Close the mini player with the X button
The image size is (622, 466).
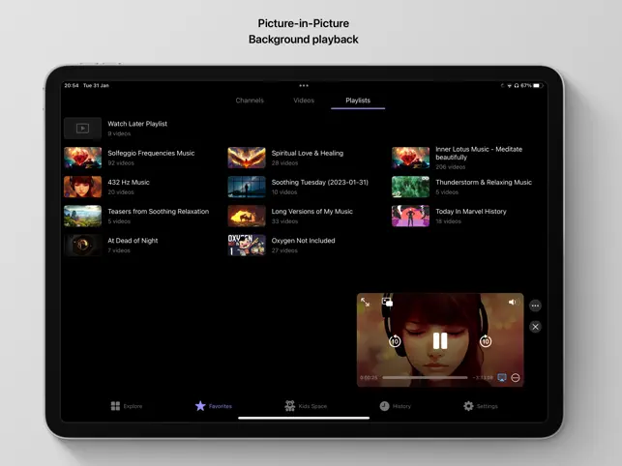point(535,327)
